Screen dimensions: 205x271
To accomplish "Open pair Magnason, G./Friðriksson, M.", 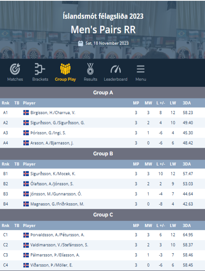I will pyautogui.click(x=57, y=204).
